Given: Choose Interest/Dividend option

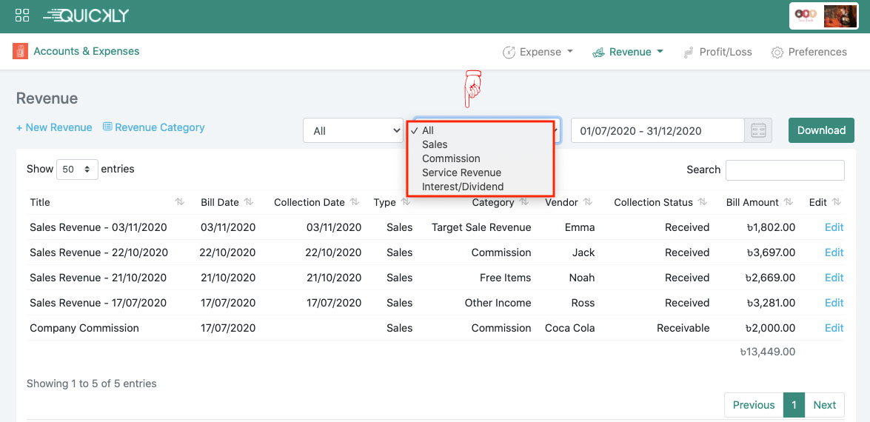Looking at the screenshot, I should coord(462,187).
